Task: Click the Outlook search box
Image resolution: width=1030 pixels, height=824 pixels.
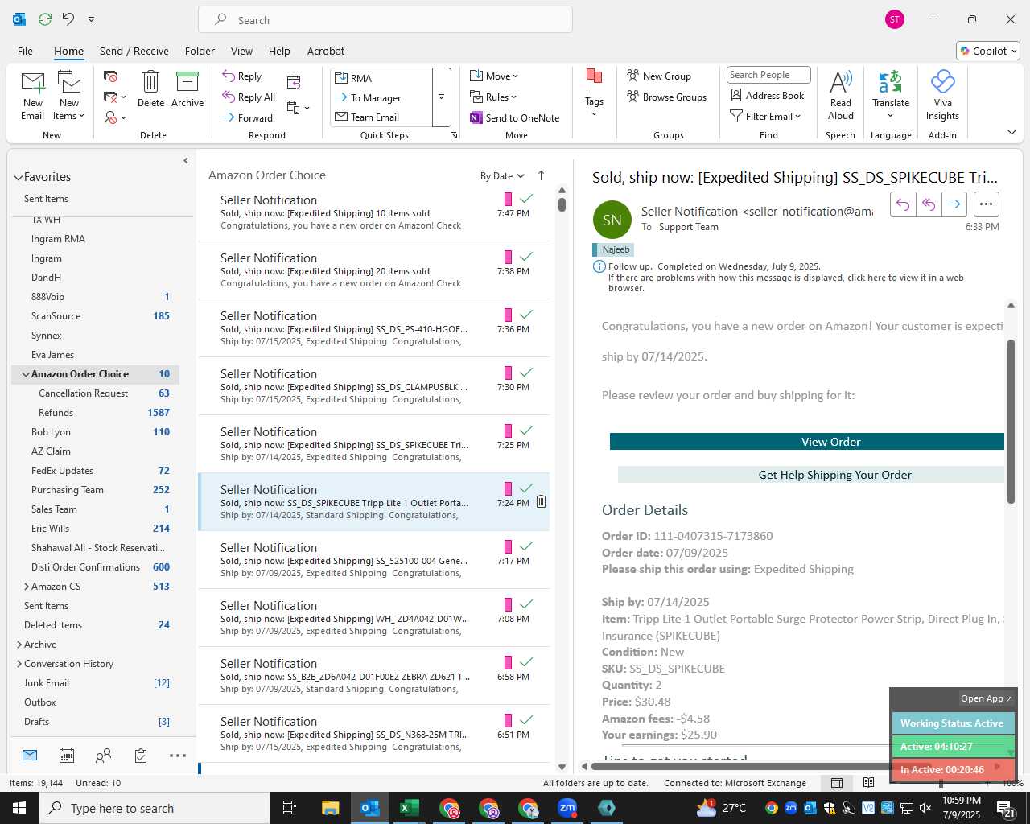Action: click(x=385, y=19)
